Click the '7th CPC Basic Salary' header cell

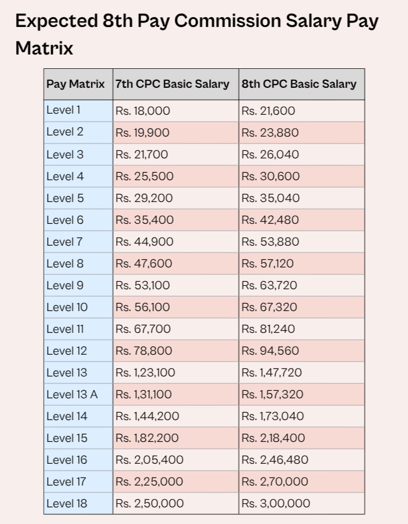click(x=172, y=84)
